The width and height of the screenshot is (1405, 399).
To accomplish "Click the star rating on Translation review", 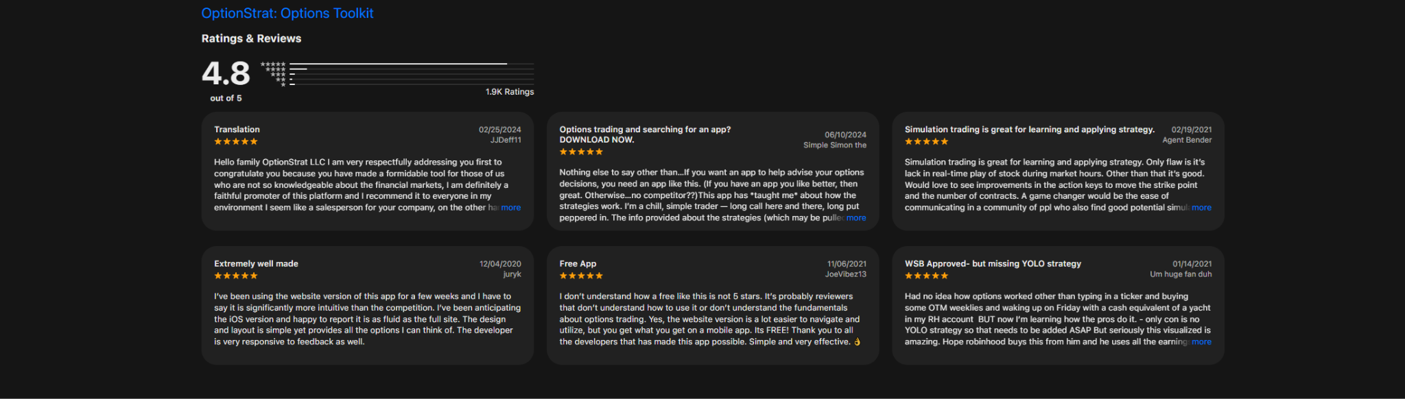I will coord(236,142).
